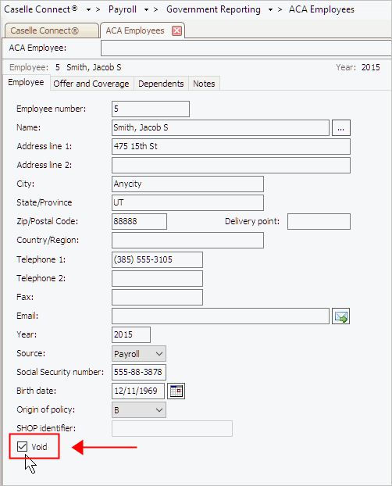The image size is (392, 486).
Task: Open the Caselle Connect breadcrumb arrow
Action: point(88,10)
